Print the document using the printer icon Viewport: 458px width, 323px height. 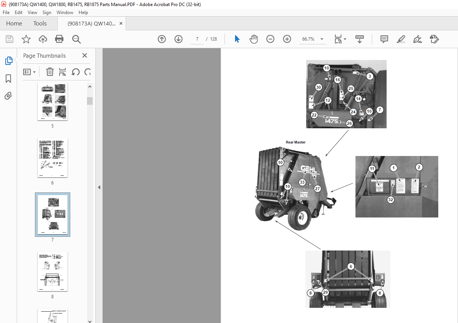click(59, 39)
